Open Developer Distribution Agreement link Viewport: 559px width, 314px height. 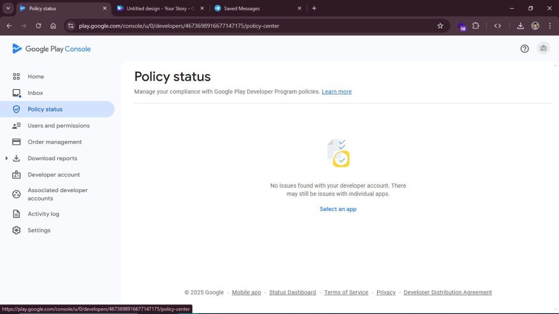[448, 293]
